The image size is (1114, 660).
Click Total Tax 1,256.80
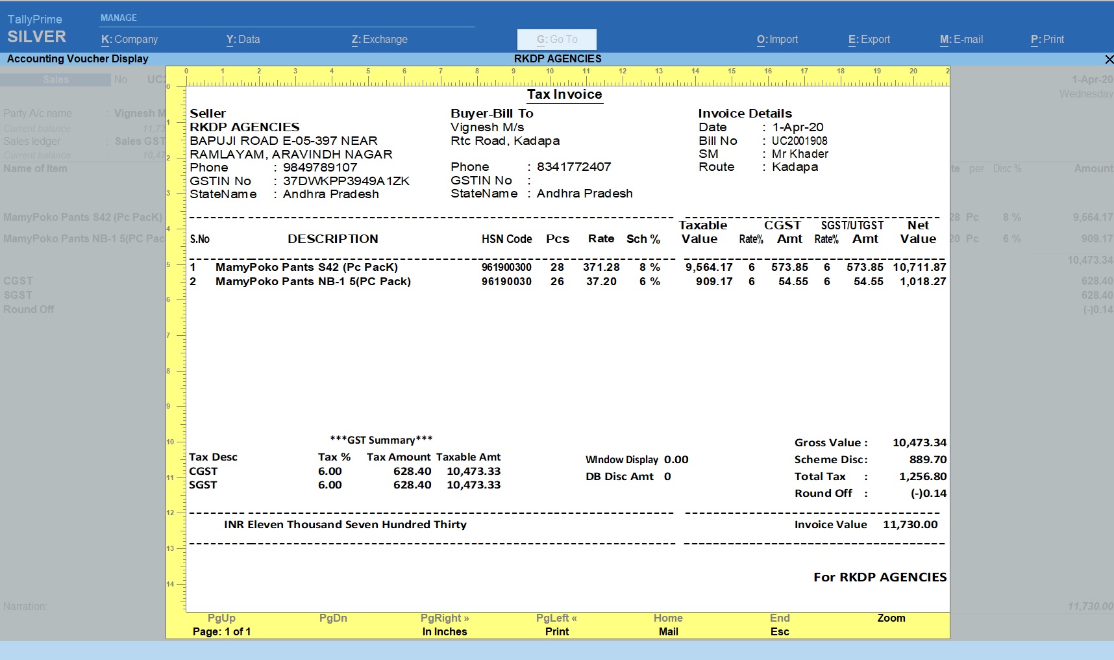[922, 476]
